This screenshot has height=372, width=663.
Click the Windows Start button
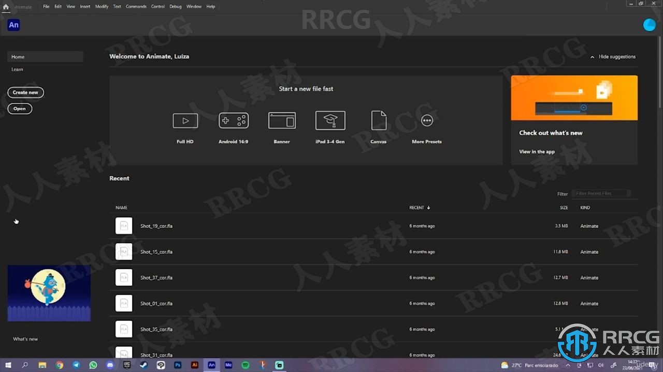pyautogui.click(x=8, y=365)
